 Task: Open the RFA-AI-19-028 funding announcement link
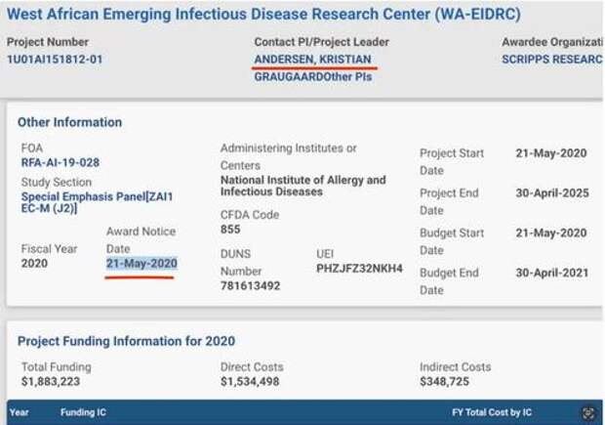click(x=60, y=162)
